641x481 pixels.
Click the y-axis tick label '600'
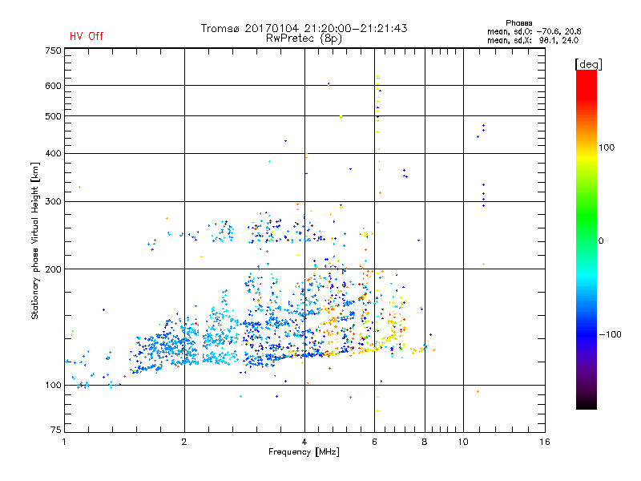(x=53, y=86)
